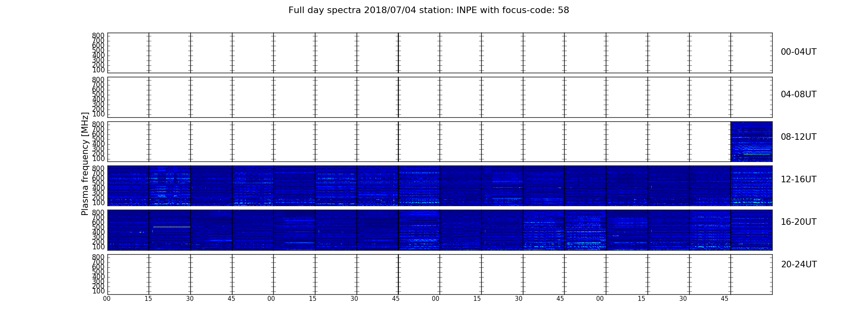The image size is (858, 327).
Task: Click the rightmost "30" time axis label
Action: click(683, 299)
